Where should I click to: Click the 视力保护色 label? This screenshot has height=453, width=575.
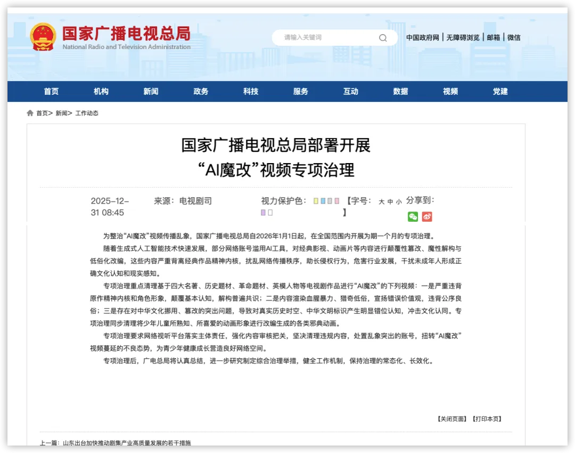tap(283, 201)
